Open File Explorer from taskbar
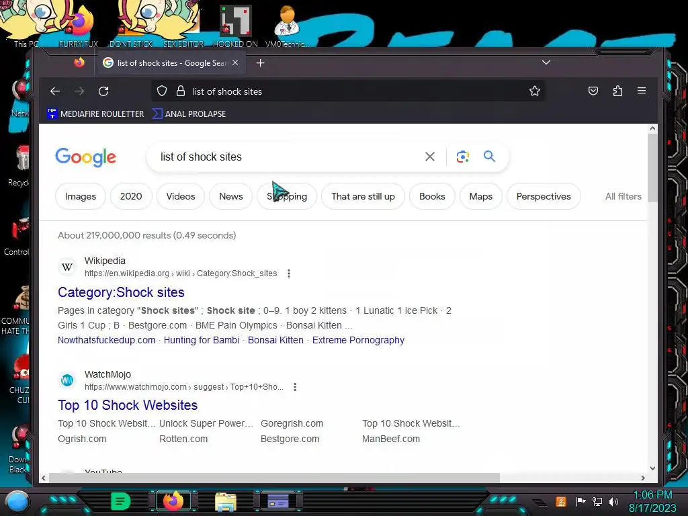Image resolution: width=688 pixels, height=516 pixels. (226, 501)
